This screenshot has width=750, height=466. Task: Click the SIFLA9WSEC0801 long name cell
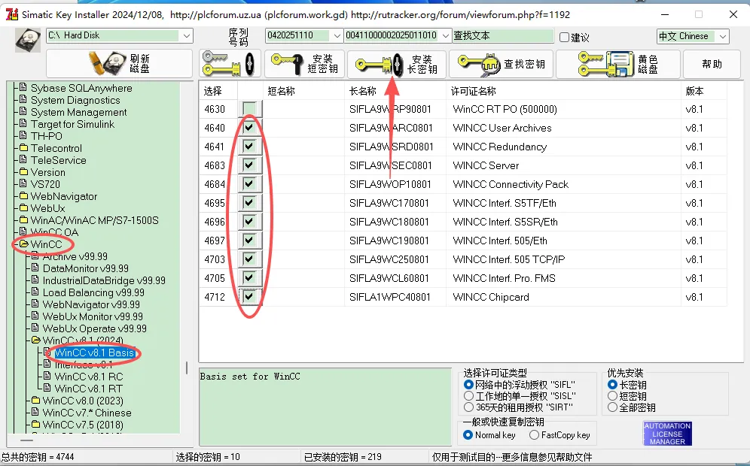pyautogui.click(x=395, y=165)
